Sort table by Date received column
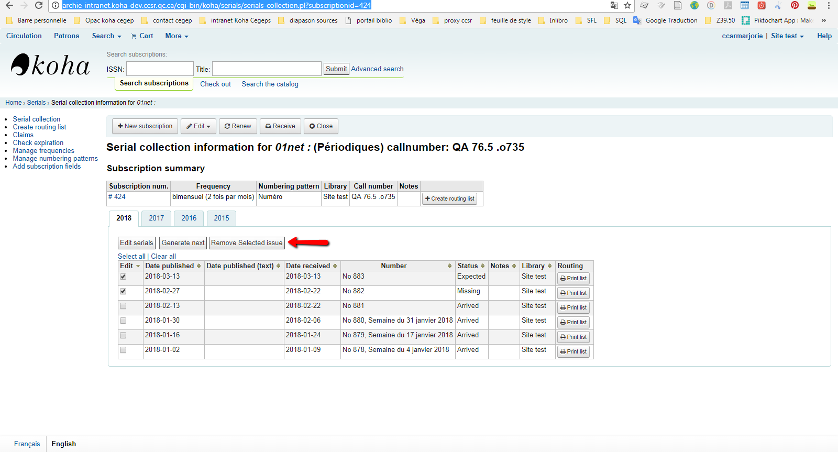838x452 pixels. click(x=312, y=266)
